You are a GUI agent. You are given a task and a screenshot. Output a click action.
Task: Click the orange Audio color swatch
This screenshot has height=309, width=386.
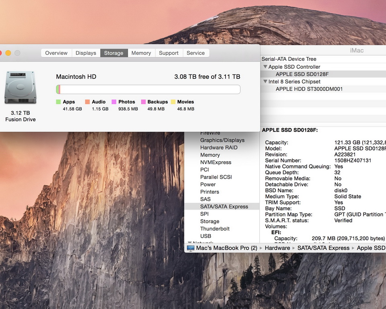[x=87, y=102]
